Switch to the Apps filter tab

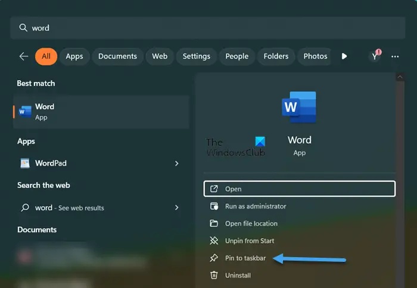(x=74, y=56)
